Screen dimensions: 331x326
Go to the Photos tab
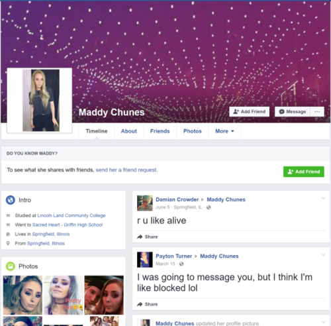[193, 131]
